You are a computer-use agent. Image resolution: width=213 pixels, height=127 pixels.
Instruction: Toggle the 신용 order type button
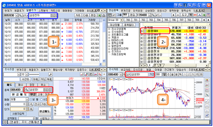pyautogui.click(x=40, y=94)
